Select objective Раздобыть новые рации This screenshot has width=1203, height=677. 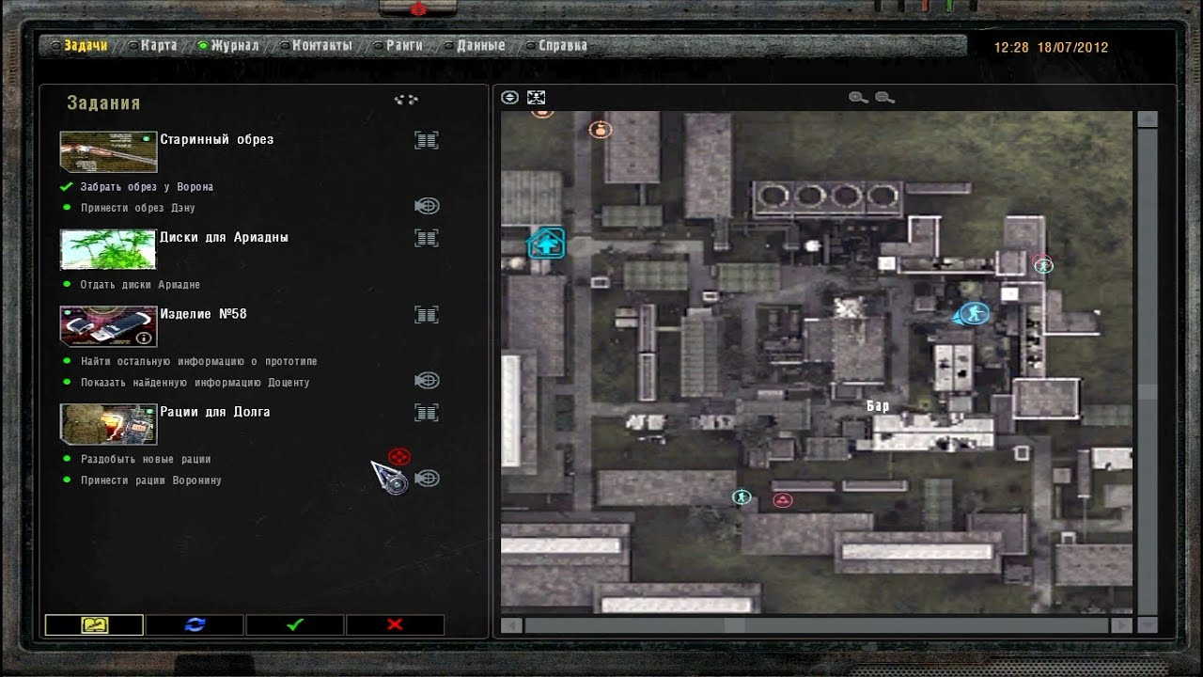pyautogui.click(x=146, y=459)
